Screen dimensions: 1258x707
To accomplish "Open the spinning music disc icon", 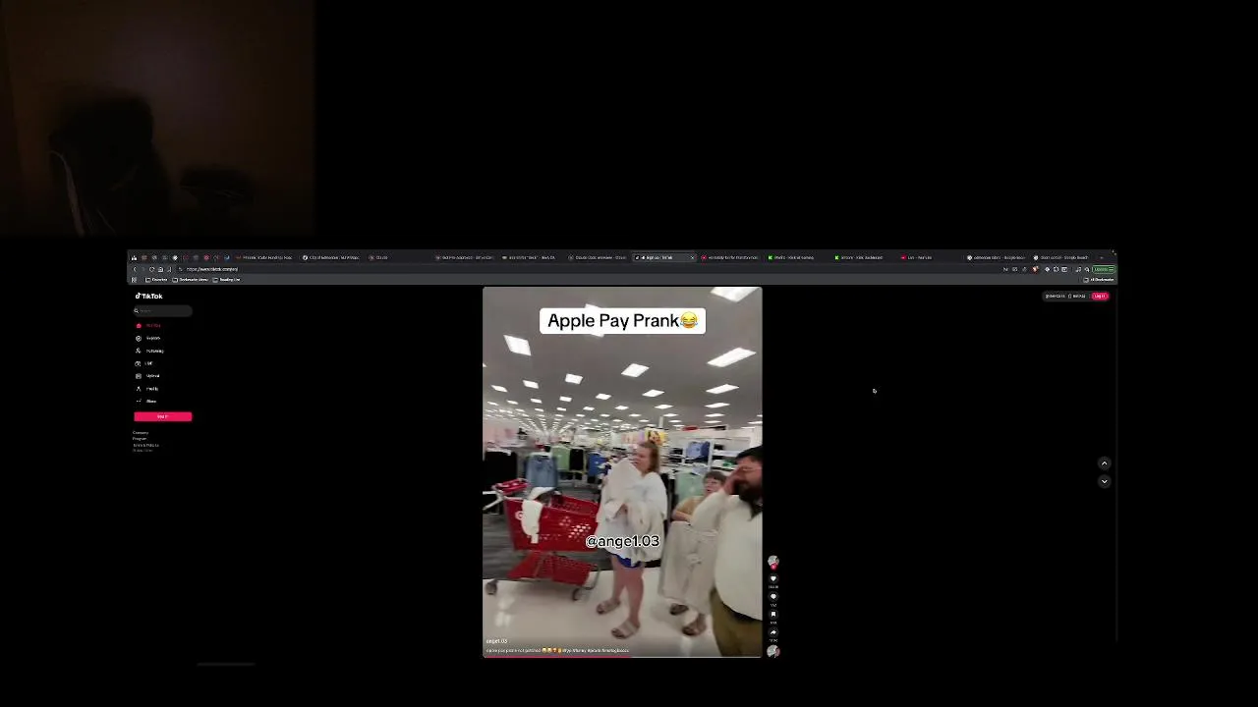I will (773, 651).
